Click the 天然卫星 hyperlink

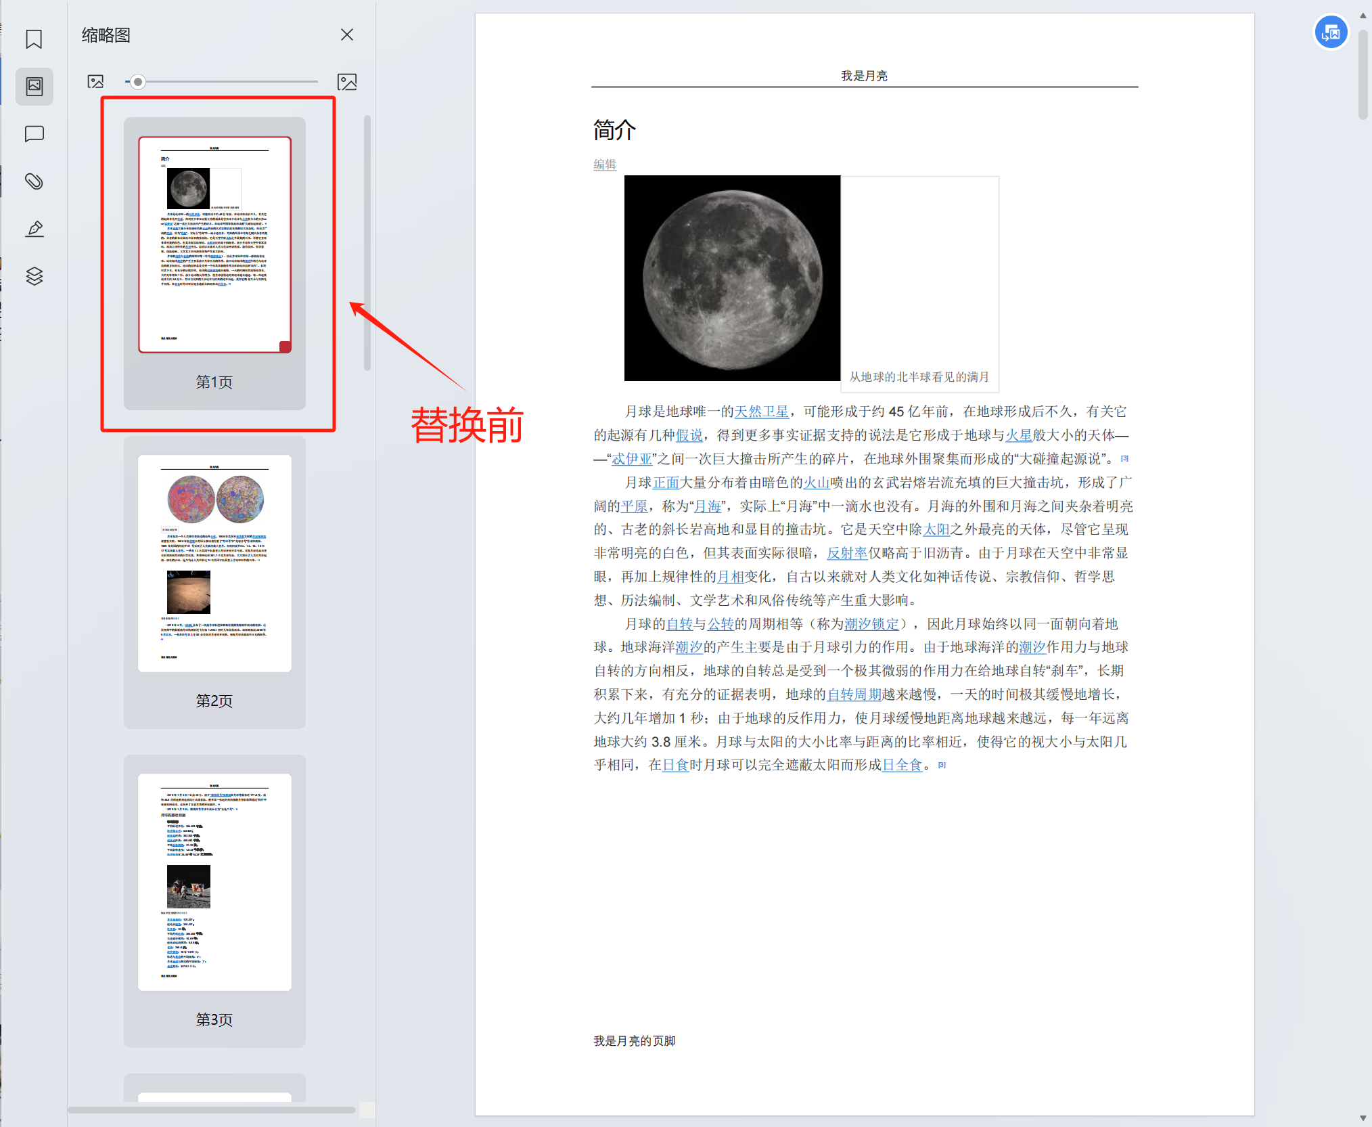(761, 412)
